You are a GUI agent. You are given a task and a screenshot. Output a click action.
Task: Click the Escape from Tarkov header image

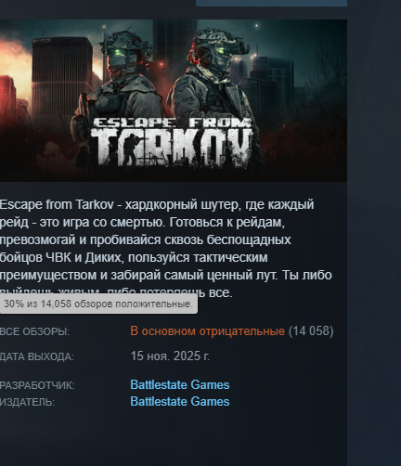click(x=174, y=100)
